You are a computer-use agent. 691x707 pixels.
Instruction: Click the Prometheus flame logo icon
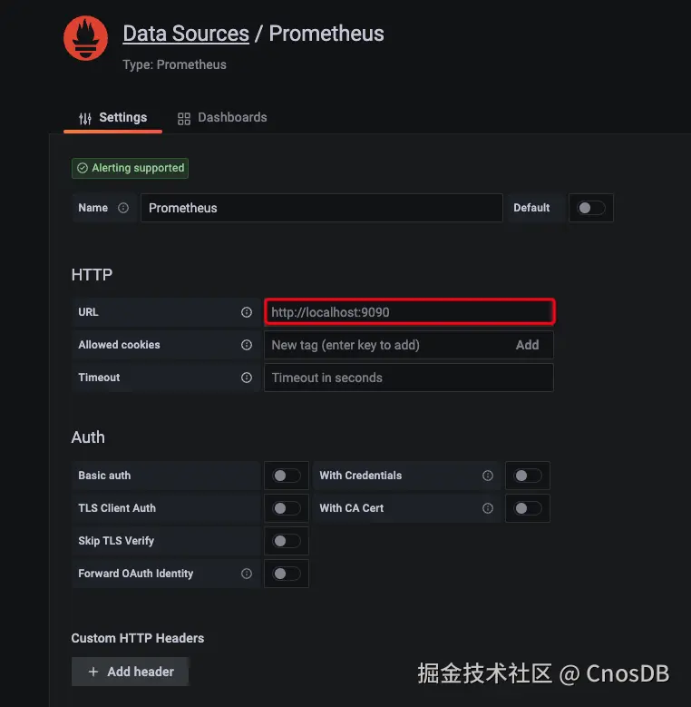(85, 38)
